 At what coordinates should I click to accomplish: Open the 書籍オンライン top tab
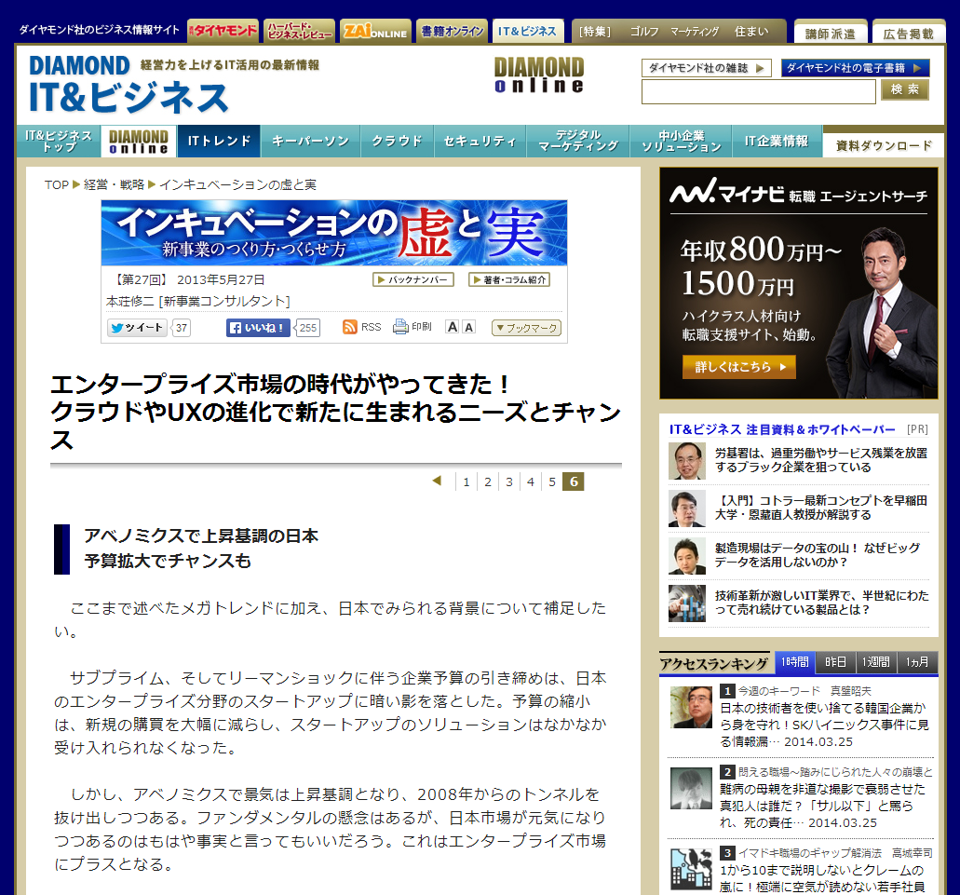453,31
